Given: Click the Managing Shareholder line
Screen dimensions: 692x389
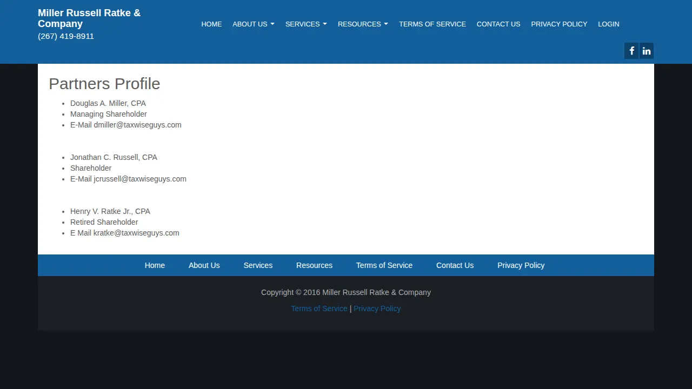Looking at the screenshot, I should coord(109,114).
